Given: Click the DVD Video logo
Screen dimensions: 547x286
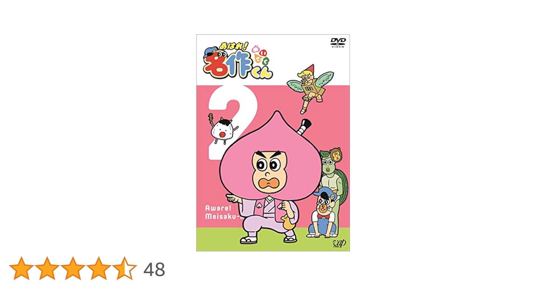Looking at the screenshot, I should 338,42.
